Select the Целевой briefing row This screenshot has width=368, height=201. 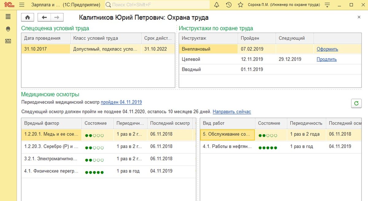tap(270, 59)
